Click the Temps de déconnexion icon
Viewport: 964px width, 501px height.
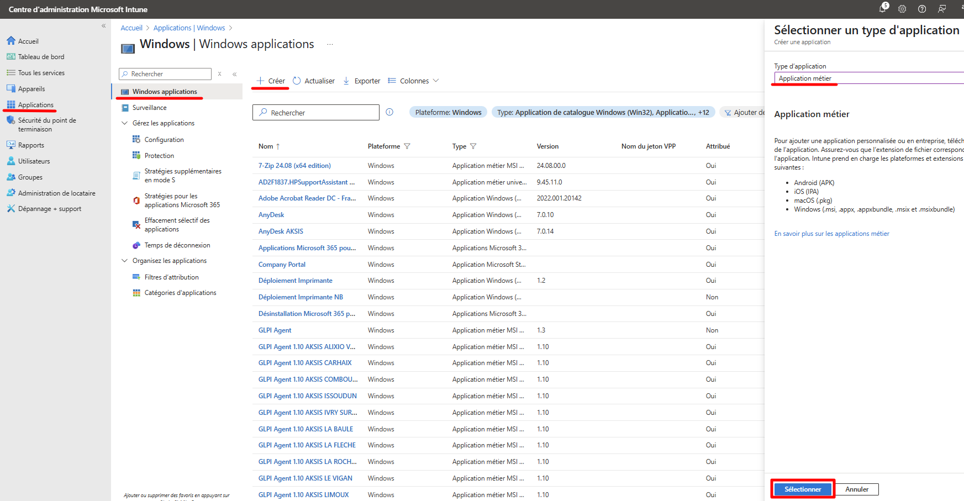(136, 245)
